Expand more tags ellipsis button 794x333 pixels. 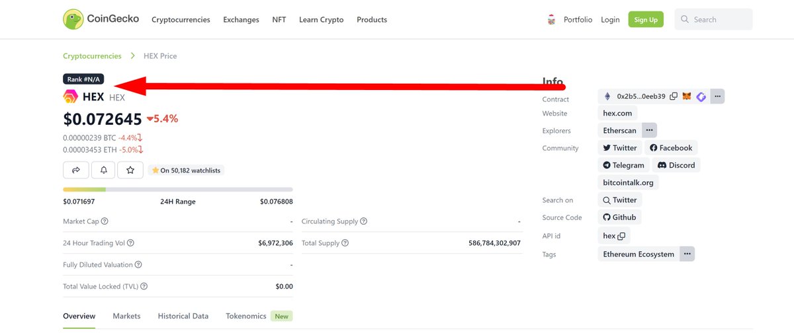click(x=687, y=254)
